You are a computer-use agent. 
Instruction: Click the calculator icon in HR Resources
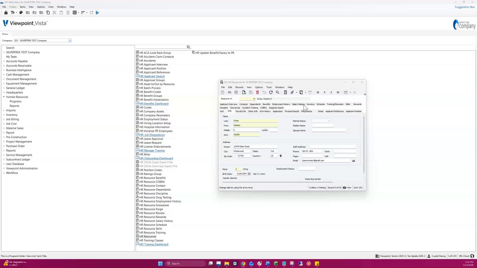(x=285, y=92)
